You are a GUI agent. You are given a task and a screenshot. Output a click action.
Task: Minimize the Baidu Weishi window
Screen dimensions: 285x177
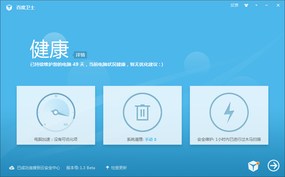267,5
